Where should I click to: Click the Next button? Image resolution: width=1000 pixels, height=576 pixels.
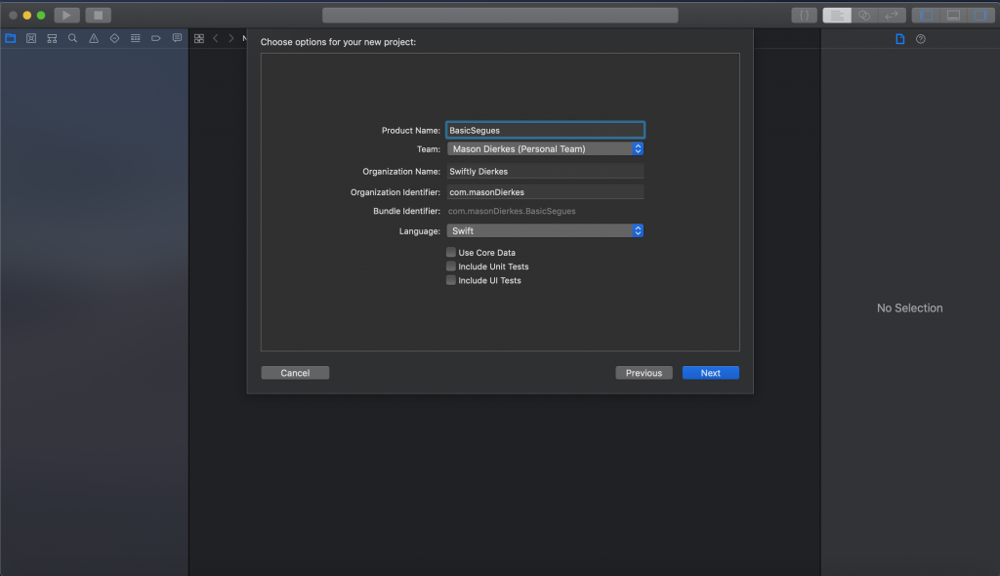tap(711, 373)
